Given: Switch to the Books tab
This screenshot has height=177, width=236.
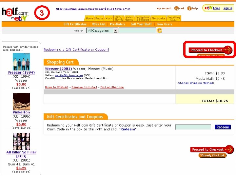Looking at the screenshot, I should click(x=99, y=18).
